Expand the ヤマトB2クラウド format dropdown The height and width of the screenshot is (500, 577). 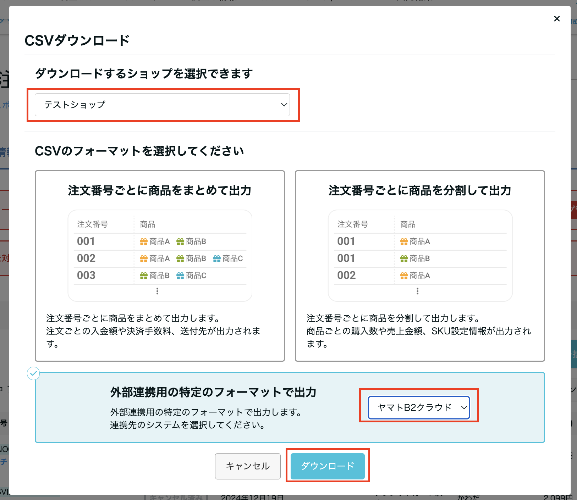point(419,407)
